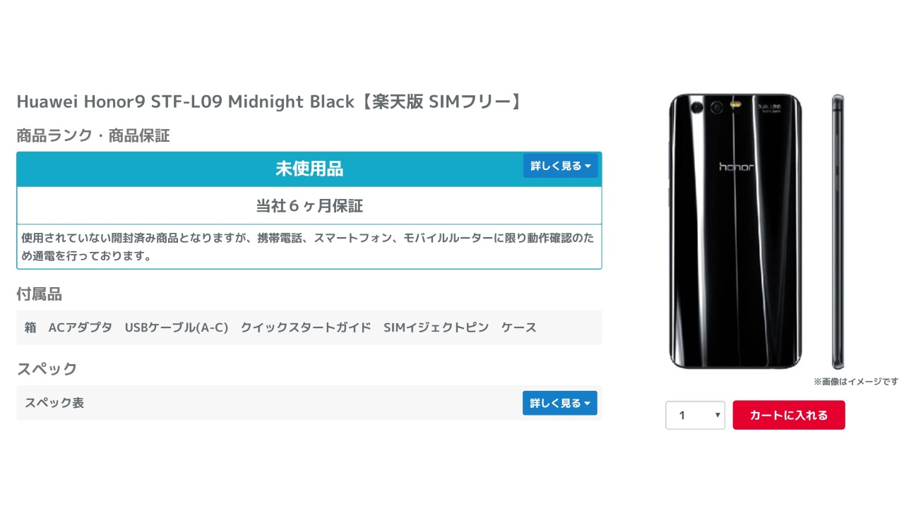Click the クイックスタートガイド accessory item
Image resolution: width=904 pixels, height=508 pixels.
click(306, 327)
